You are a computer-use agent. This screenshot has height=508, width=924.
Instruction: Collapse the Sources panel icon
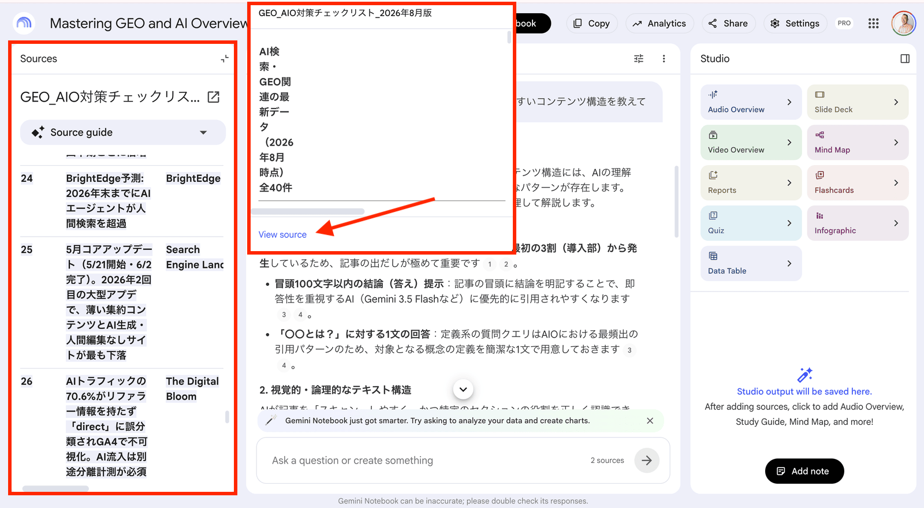point(225,58)
